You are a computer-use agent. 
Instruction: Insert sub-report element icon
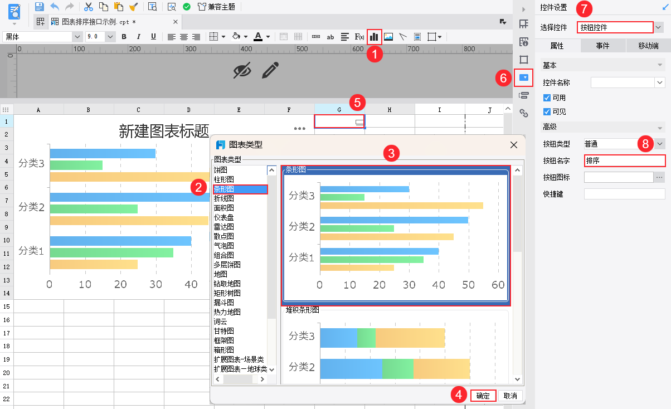tap(417, 37)
